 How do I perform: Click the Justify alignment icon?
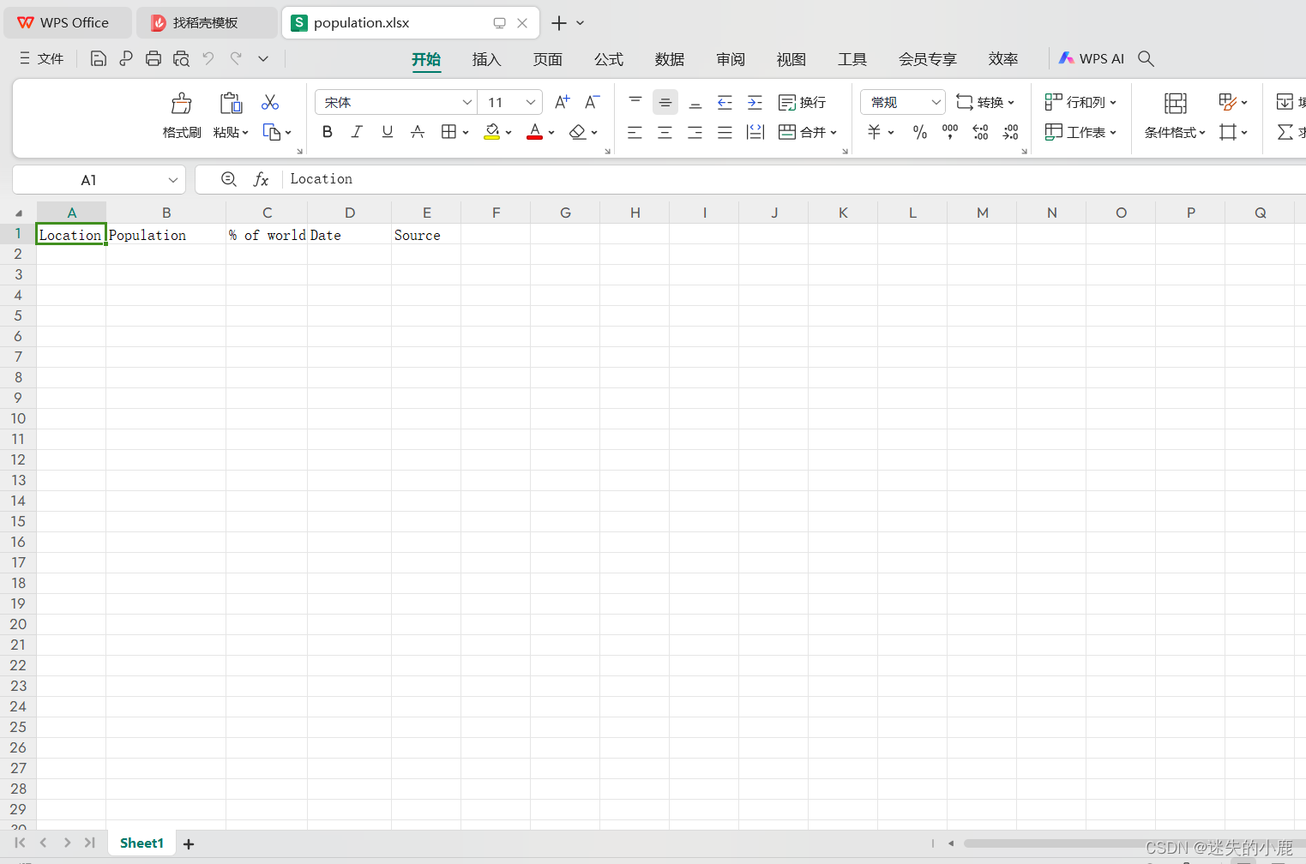tap(725, 132)
